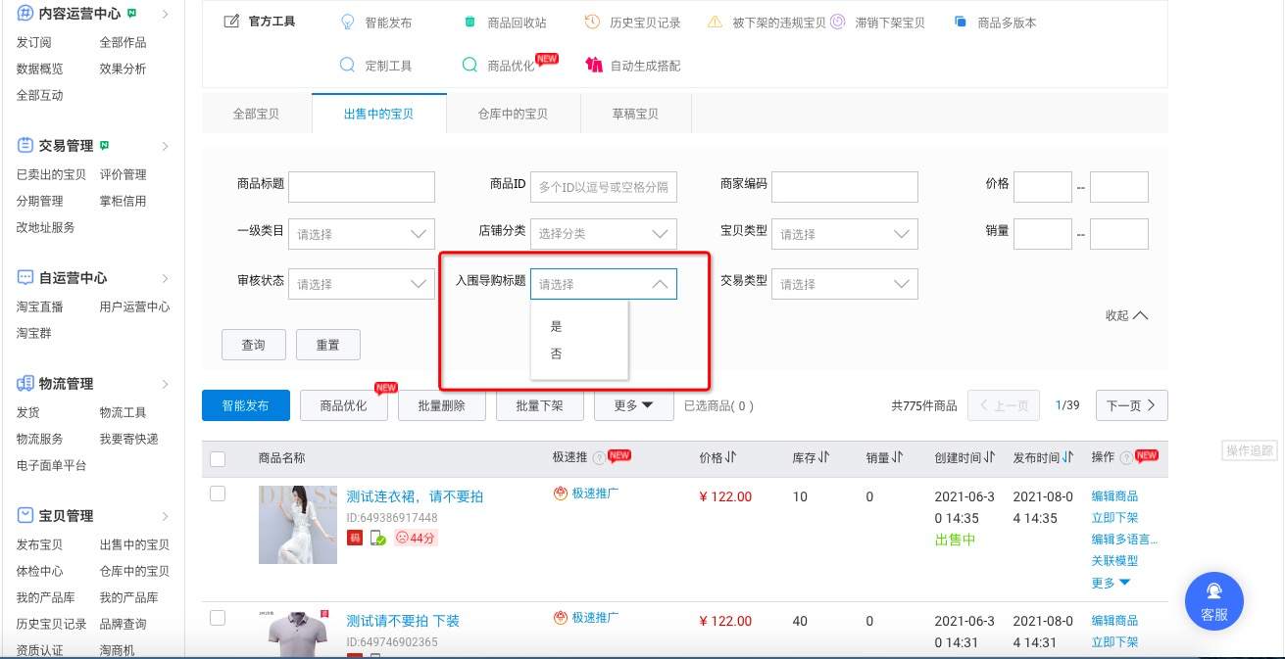1285x659 pixels.
Task: Go to 下一页 of products
Action: [x=1132, y=405]
